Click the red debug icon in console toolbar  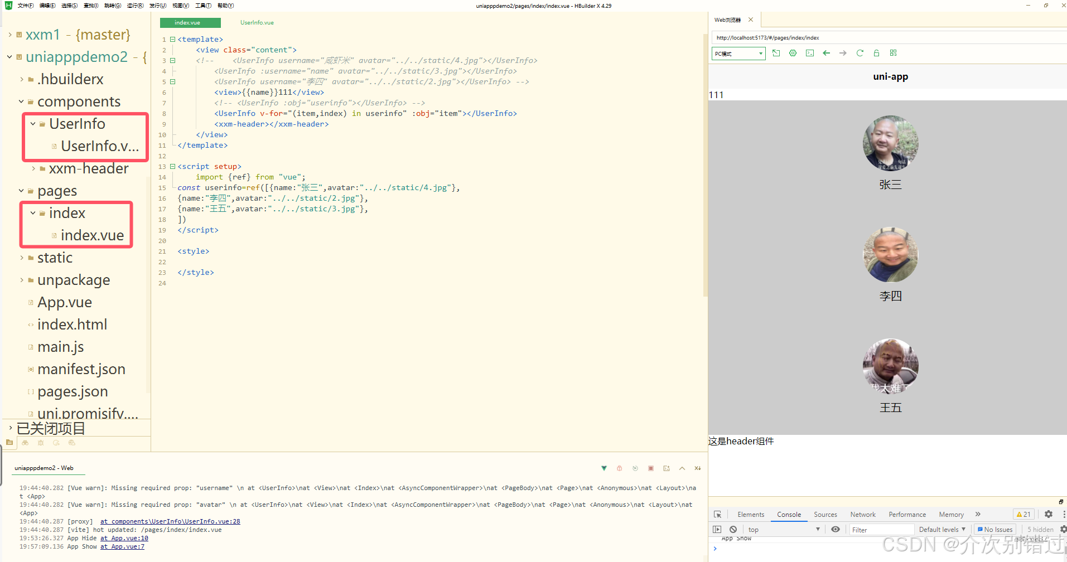[x=619, y=468]
